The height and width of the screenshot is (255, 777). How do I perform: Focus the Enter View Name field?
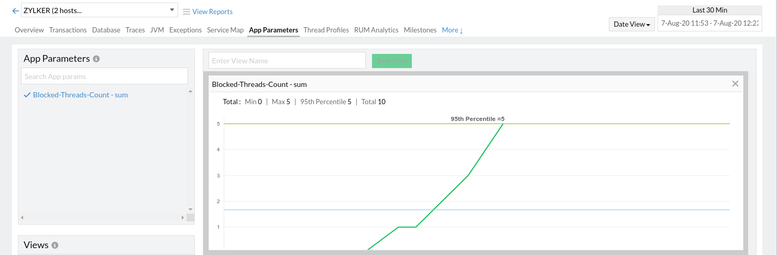click(287, 60)
